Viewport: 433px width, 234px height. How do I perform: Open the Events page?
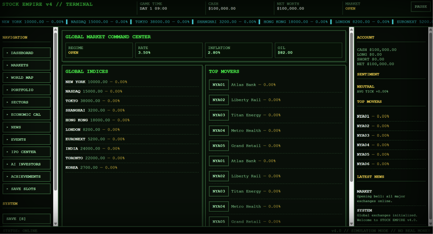pyautogui.click(x=27, y=139)
